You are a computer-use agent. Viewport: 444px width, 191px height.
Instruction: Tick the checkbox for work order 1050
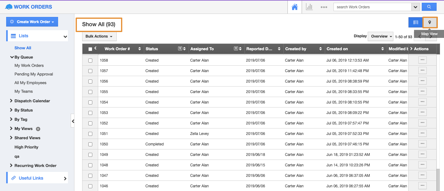90,144
